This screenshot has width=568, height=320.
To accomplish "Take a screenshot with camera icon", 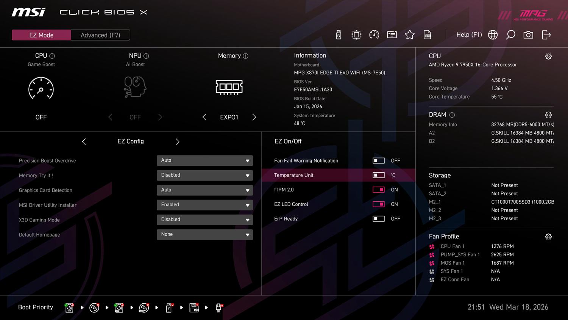I will pyautogui.click(x=528, y=35).
